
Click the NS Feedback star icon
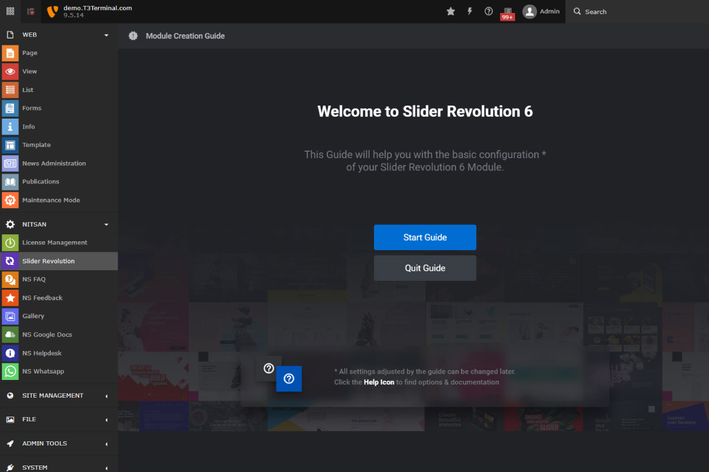(x=10, y=298)
